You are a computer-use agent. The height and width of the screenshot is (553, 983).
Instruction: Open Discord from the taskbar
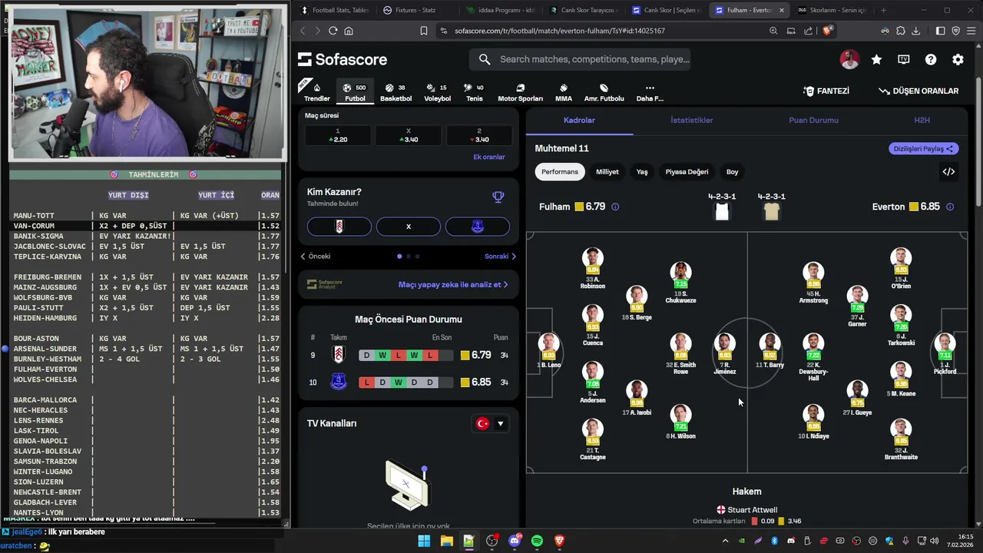515,541
